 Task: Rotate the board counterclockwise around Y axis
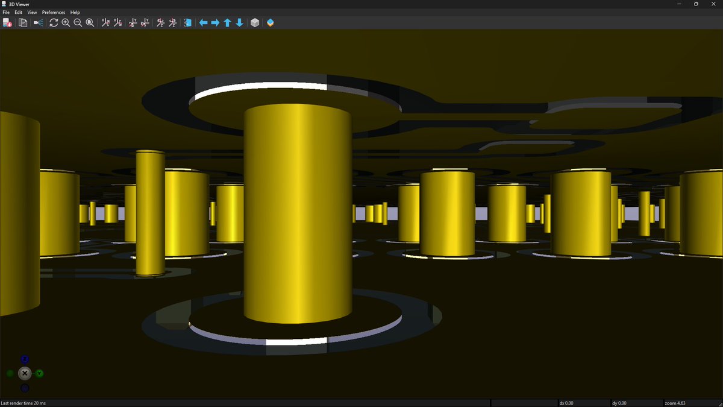145,23
